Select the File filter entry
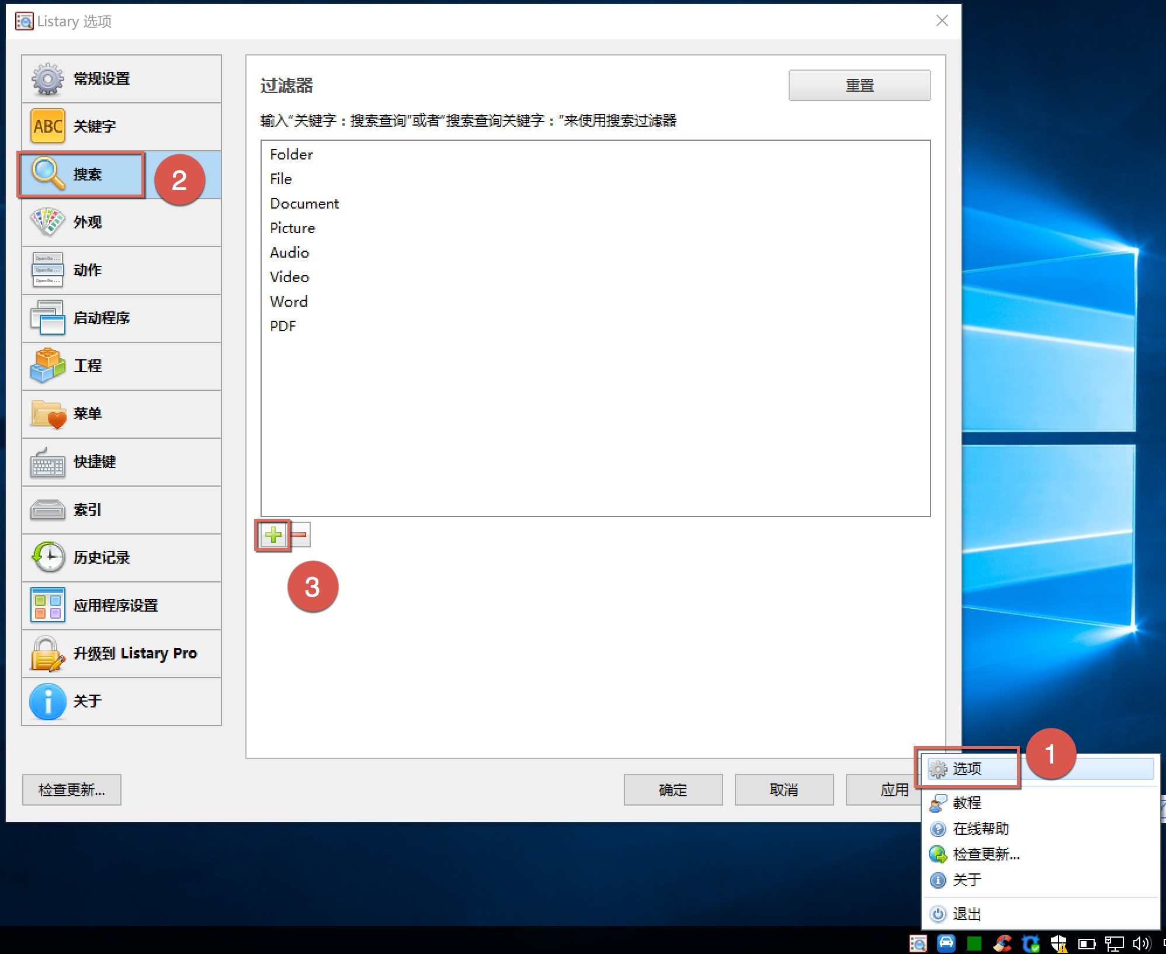 point(595,179)
